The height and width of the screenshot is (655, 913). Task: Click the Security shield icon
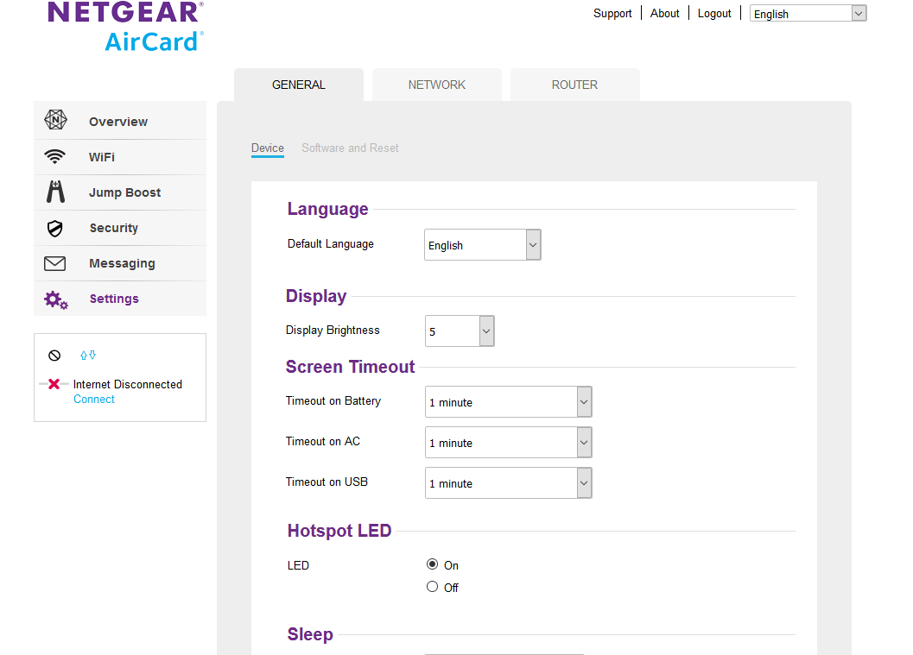point(55,228)
